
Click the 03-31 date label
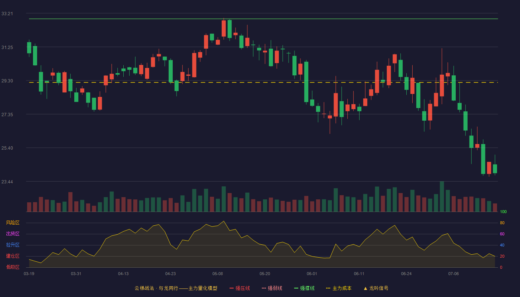[76, 274]
